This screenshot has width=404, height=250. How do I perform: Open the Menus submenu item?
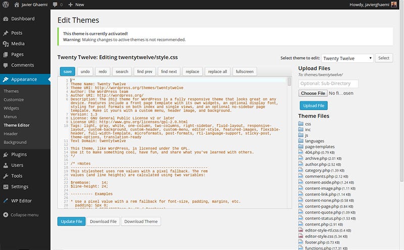[x=10, y=117]
